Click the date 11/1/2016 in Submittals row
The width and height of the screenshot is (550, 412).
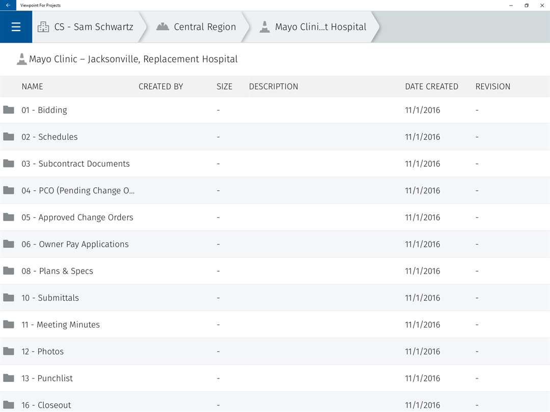click(422, 298)
